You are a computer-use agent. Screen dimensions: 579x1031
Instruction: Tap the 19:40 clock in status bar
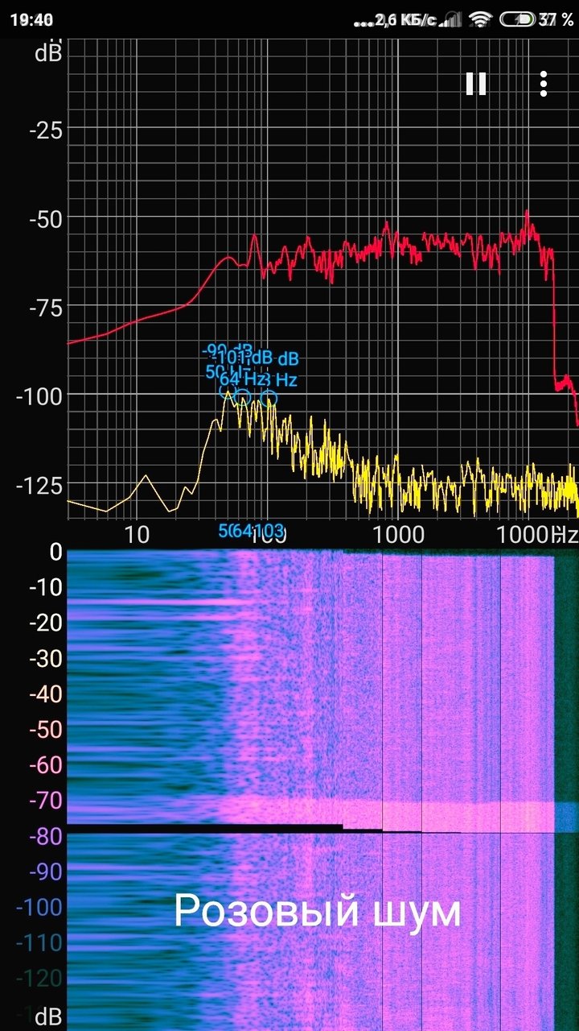(32, 19)
